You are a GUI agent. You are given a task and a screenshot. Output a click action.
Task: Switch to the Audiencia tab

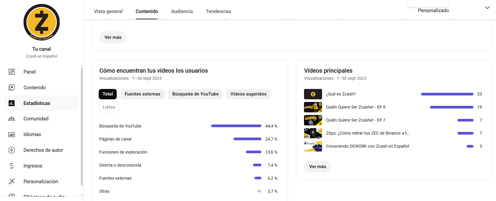(x=182, y=11)
